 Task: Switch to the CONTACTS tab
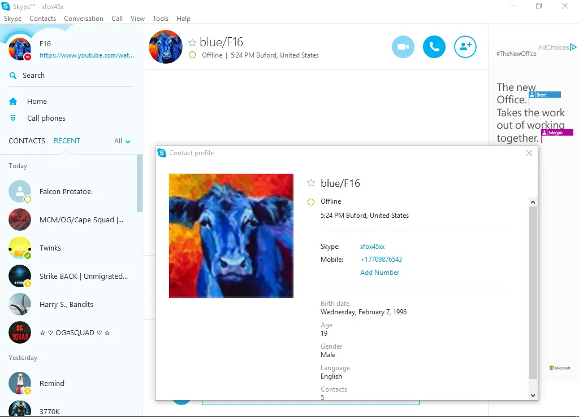click(x=27, y=141)
